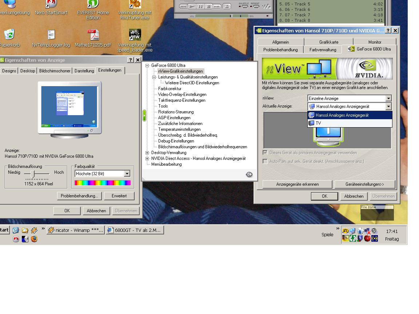This screenshot has width=419, height=314.
Task: Select the RivaTuner.exe shortcut on desktop
Action: click(x=135, y=10)
